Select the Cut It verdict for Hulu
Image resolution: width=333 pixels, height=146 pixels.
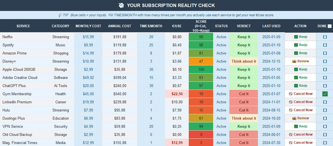click(x=244, y=110)
